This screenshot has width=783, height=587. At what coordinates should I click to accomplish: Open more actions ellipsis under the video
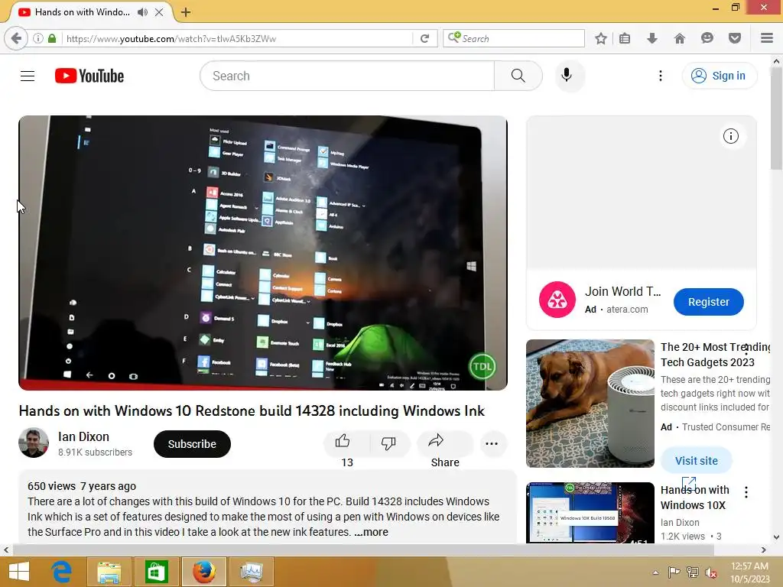(x=492, y=444)
